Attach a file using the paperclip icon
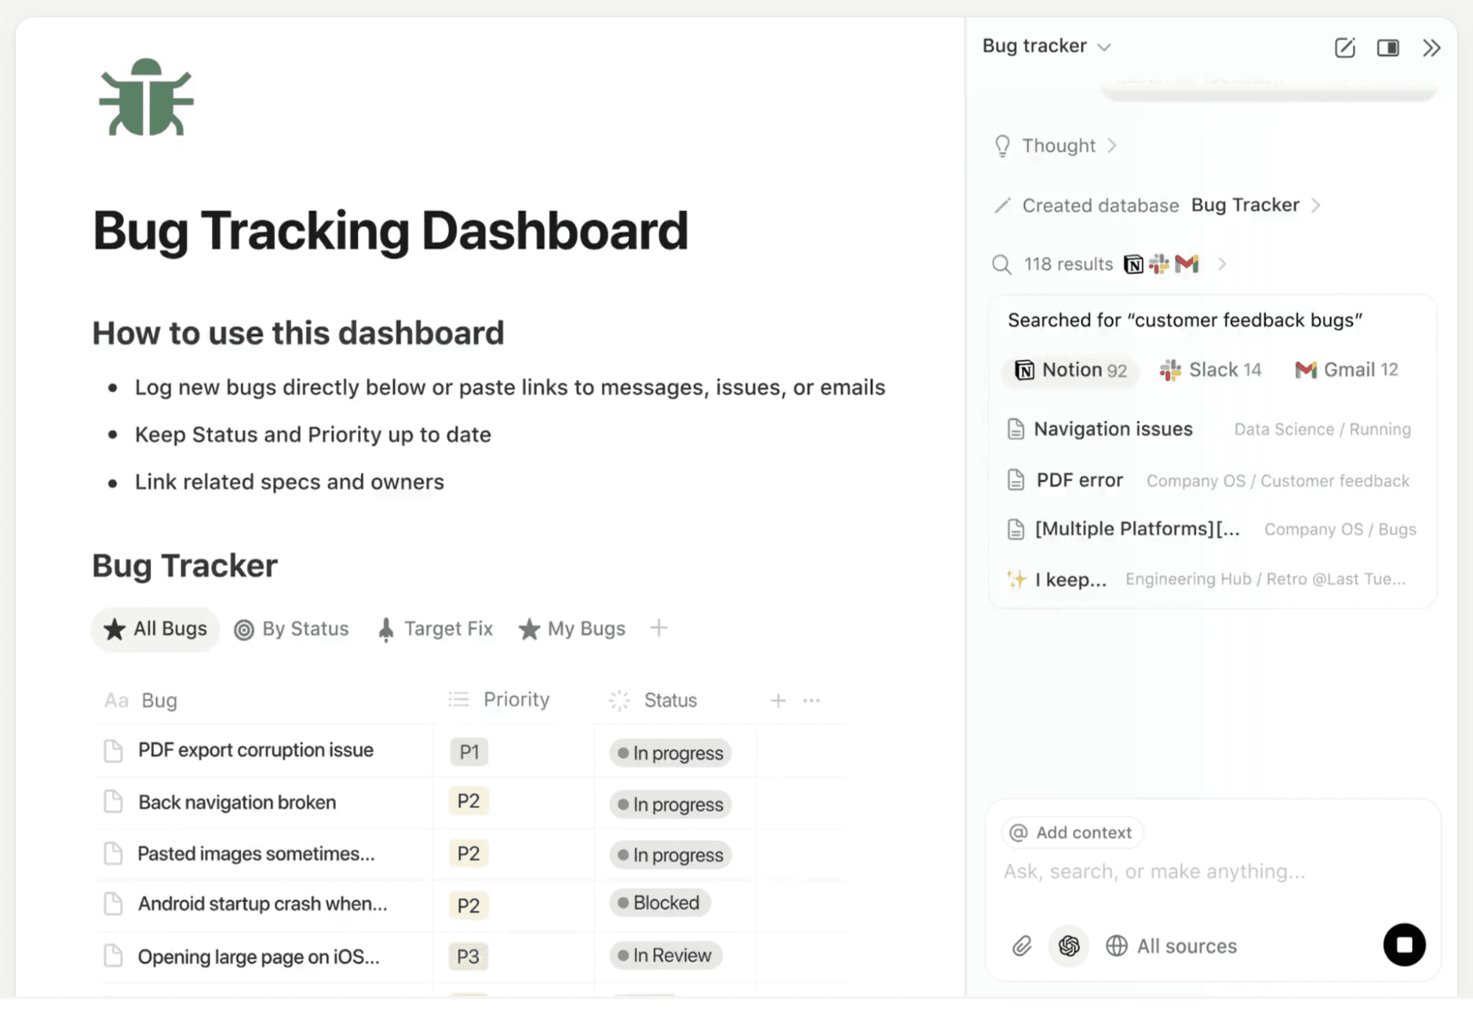 coord(1022,945)
